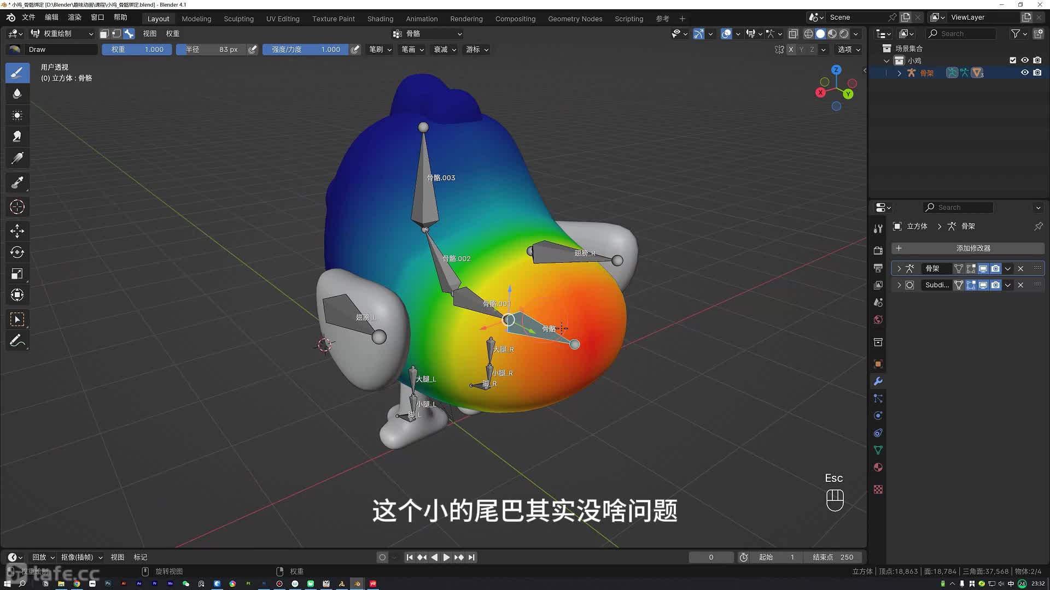Select the Rotate tool
1050x590 pixels.
click(x=17, y=252)
